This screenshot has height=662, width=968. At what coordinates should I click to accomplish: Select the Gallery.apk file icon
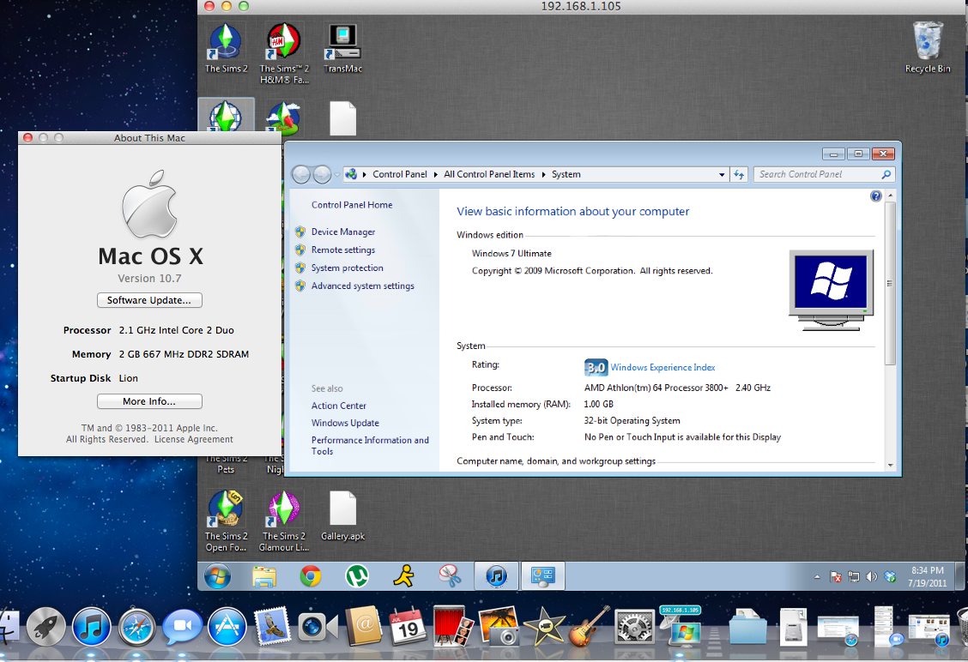coord(342,515)
